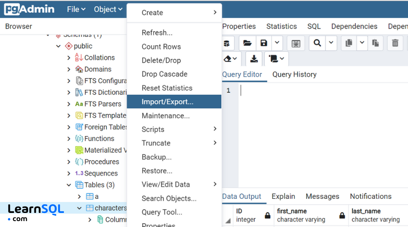Select Maintenance... menu entry
The height and width of the screenshot is (227, 408).
tap(174, 116)
